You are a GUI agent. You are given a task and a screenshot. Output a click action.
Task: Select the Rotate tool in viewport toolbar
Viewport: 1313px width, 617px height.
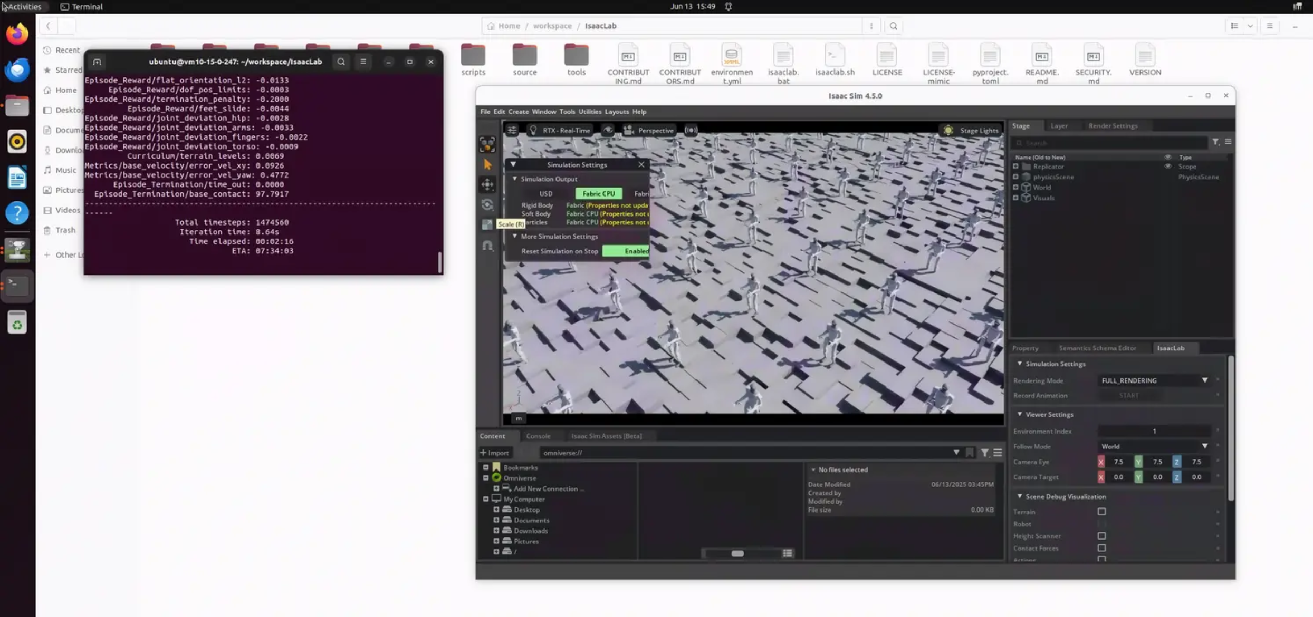click(487, 204)
